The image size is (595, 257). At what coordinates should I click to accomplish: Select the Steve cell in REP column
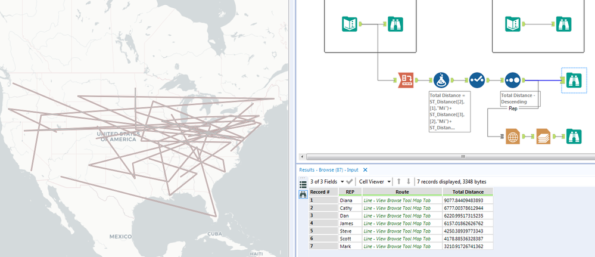coord(350,231)
